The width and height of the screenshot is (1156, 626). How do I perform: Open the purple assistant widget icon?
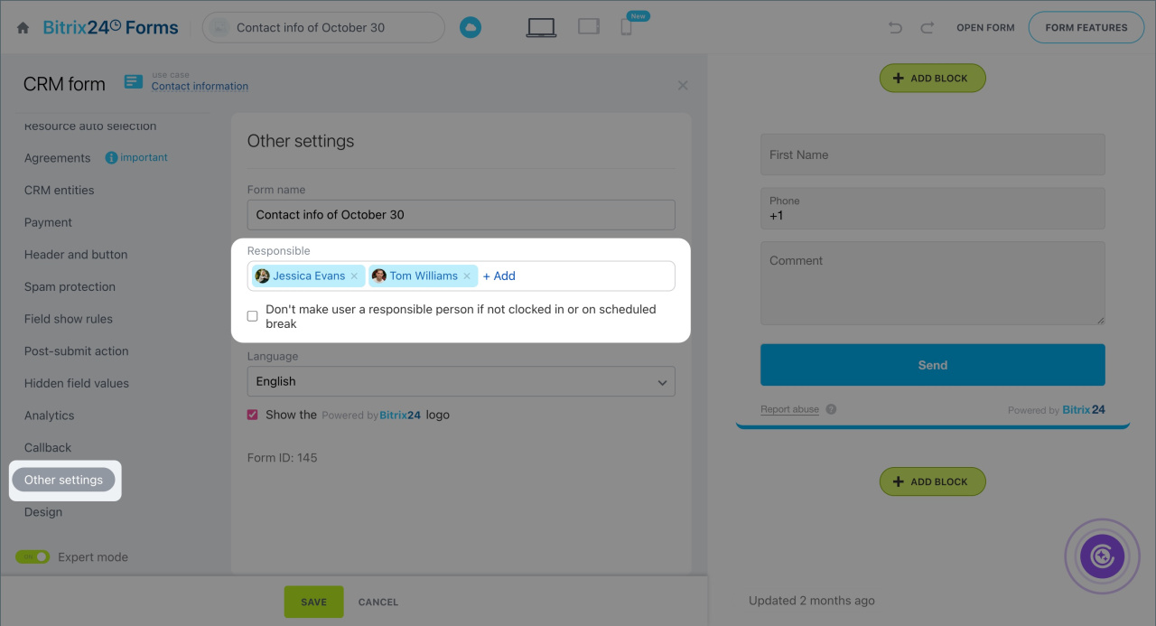[1102, 556]
